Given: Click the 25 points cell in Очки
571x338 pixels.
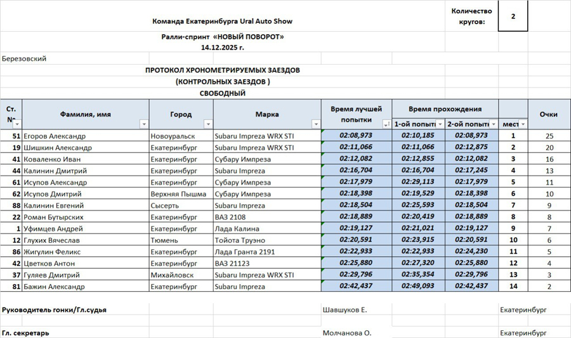Looking at the screenshot, I should (x=549, y=136).
